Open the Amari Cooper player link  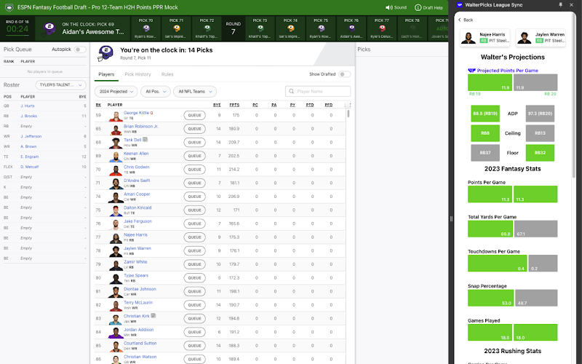point(137,194)
